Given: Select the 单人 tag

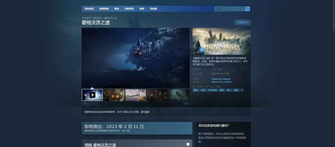Looking at the screenshot, I should 229,90.
